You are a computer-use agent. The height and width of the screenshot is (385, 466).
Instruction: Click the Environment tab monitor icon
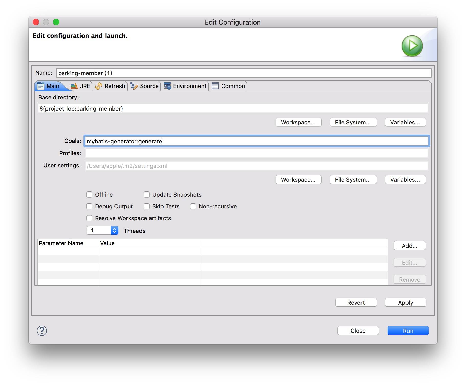(167, 86)
